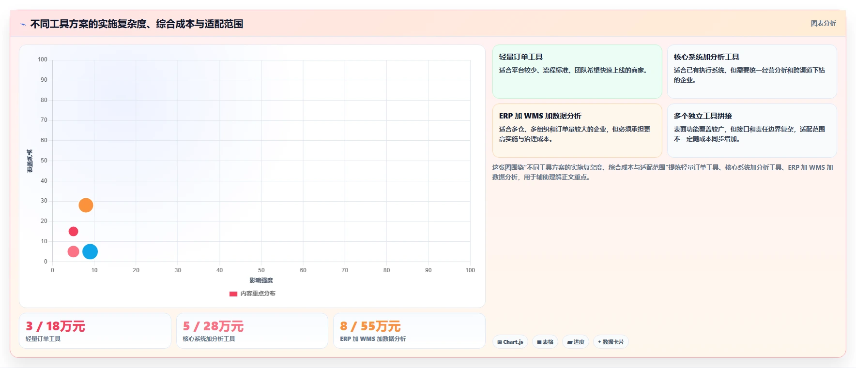The height and width of the screenshot is (368, 856).
Task: Click the Chart.js tag
Action: pos(510,342)
